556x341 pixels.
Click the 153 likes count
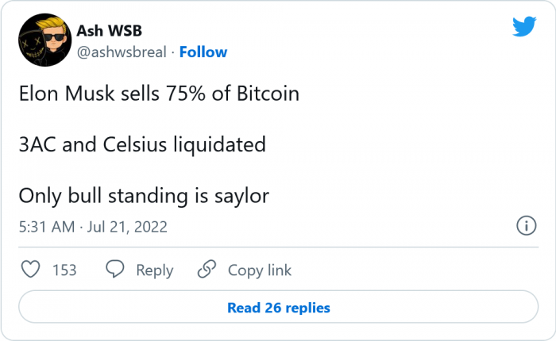64,270
